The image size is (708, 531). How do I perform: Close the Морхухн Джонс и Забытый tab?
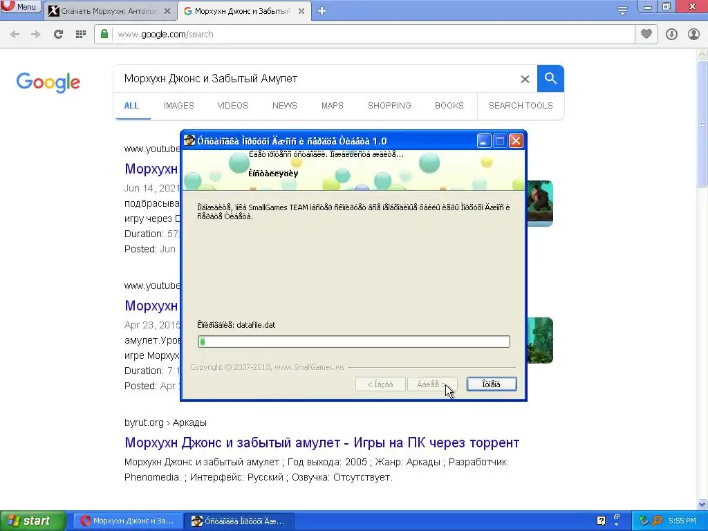click(301, 11)
